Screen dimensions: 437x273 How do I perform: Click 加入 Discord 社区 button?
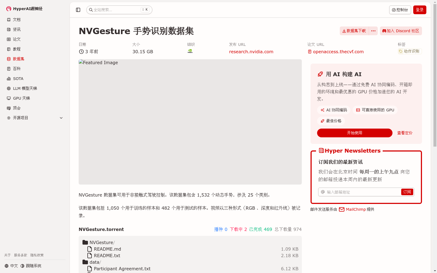click(401, 31)
